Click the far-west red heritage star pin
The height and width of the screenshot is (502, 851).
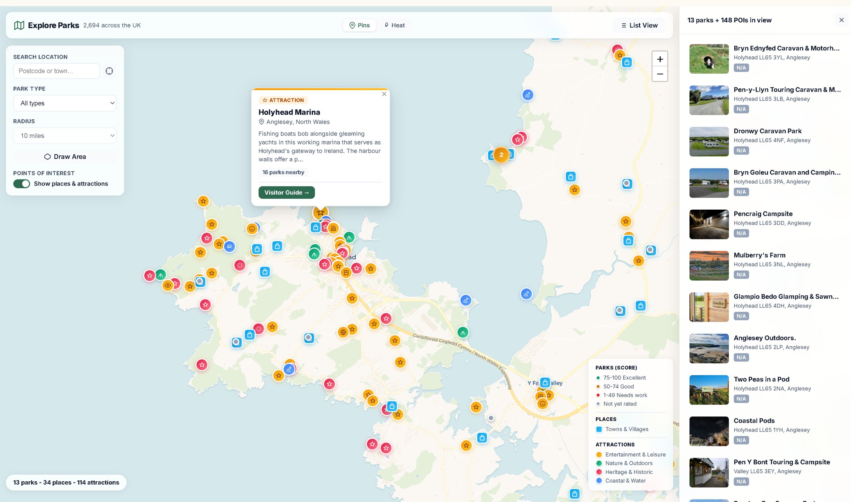150,275
